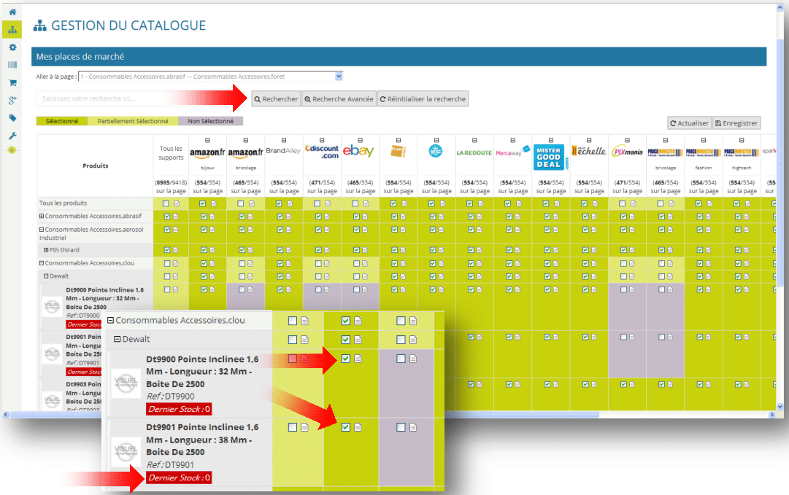Viewport: 789px width, 495px height.
Task: Check Consommables Accessoires,clou for all supports
Action: tap(167, 263)
